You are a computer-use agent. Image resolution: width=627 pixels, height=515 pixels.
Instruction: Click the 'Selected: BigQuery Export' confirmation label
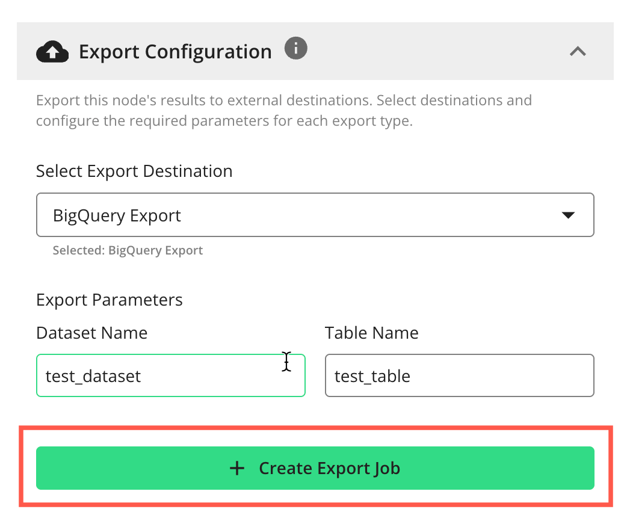[x=128, y=250]
